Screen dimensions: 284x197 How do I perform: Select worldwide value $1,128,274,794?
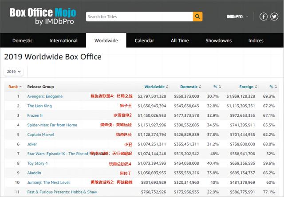[x=152, y=135]
